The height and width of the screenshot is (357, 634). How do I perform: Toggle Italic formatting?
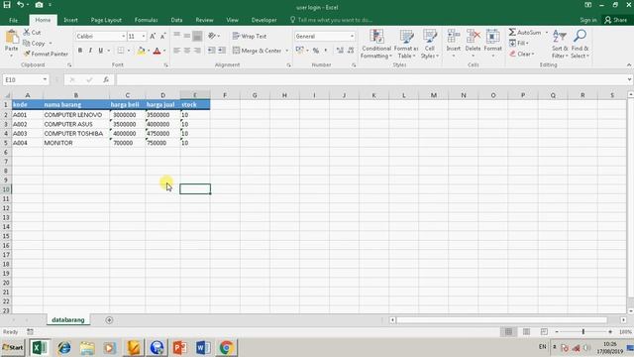(x=90, y=51)
